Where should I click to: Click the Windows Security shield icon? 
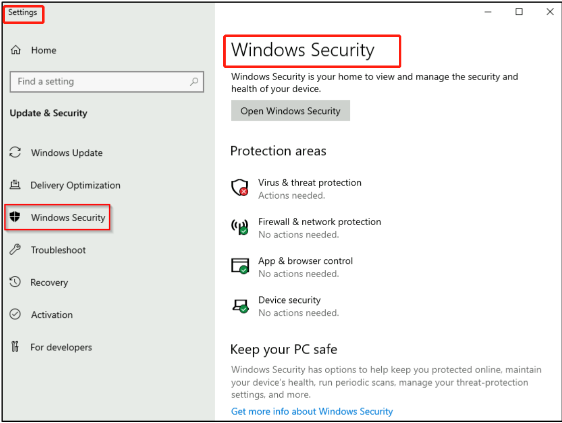[x=16, y=217]
